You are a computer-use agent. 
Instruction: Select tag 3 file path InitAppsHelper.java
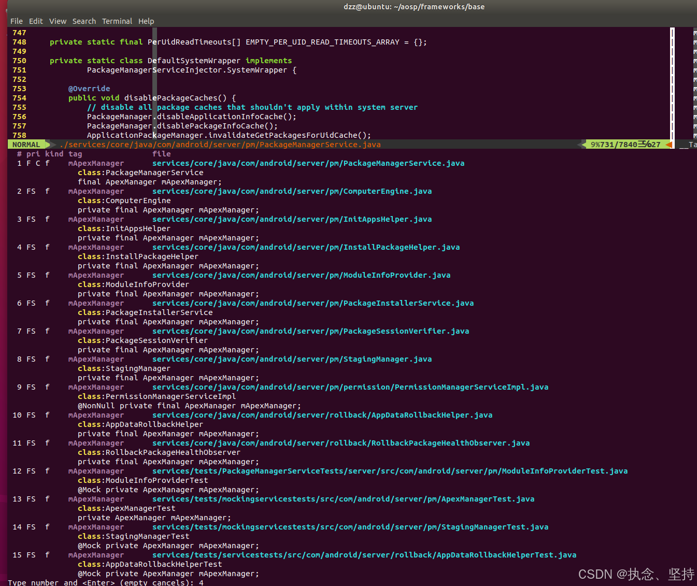coord(292,219)
